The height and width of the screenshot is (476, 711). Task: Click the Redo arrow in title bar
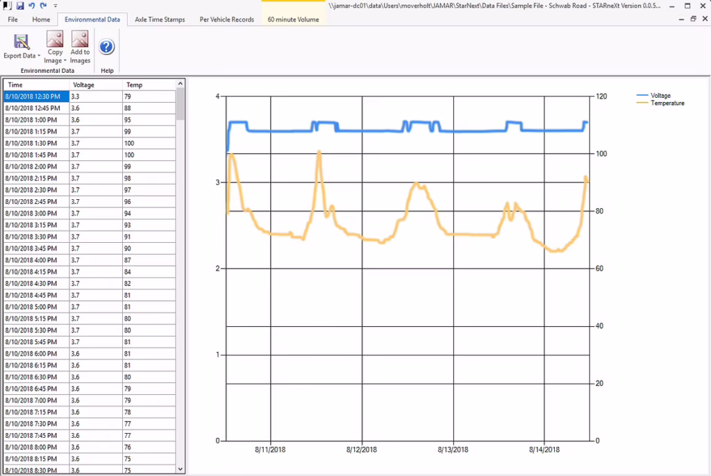tap(43, 6)
